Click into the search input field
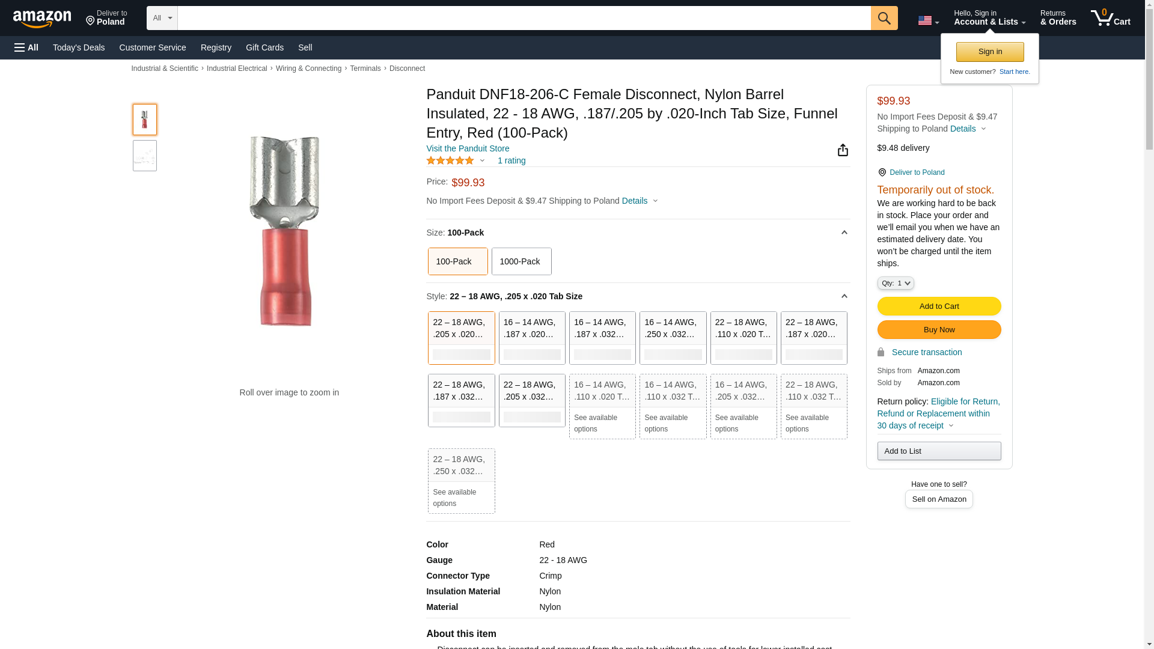The height and width of the screenshot is (649, 1154). (x=523, y=18)
